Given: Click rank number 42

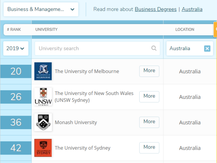Looking at the screenshot, I should pos(16,148).
